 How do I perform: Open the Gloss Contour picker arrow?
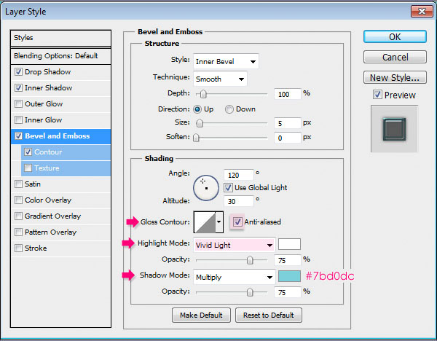pos(219,222)
